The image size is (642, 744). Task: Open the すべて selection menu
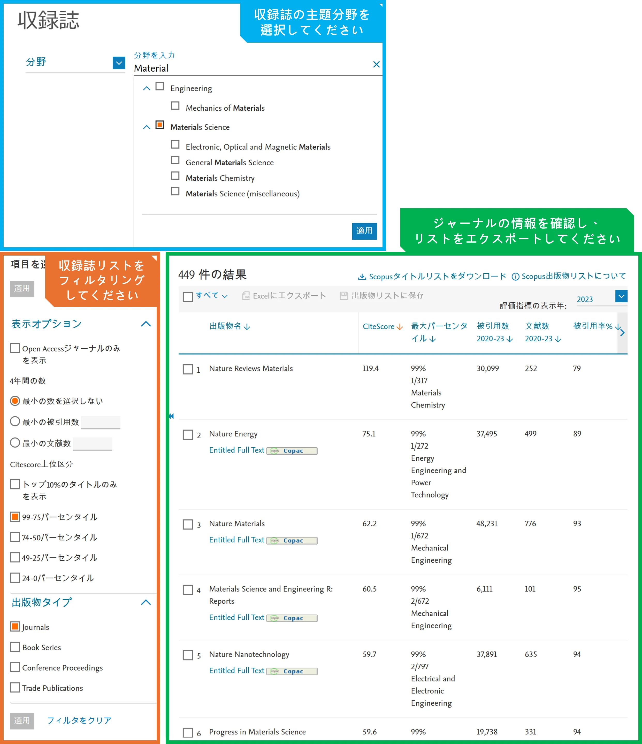212,296
